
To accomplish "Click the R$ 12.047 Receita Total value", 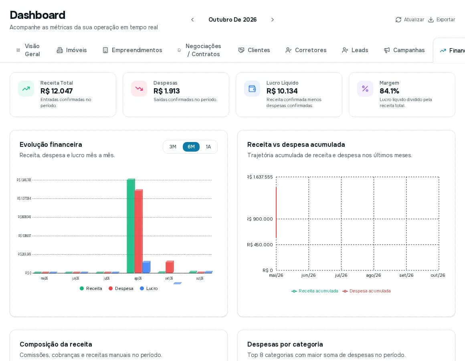I will click(57, 91).
